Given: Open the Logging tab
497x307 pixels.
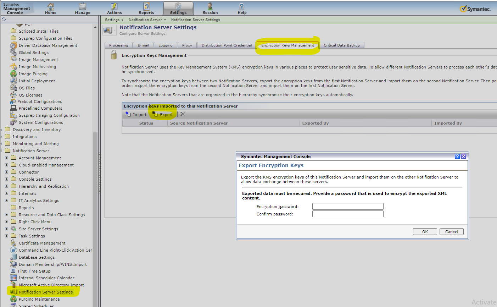Looking at the screenshot, I should 166,45.
